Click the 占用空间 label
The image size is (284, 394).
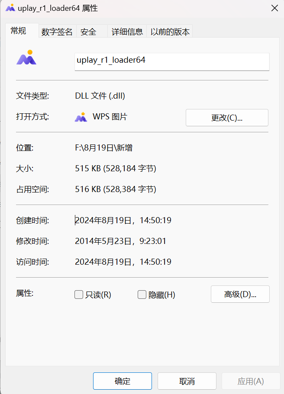click(x=32, y=189)
